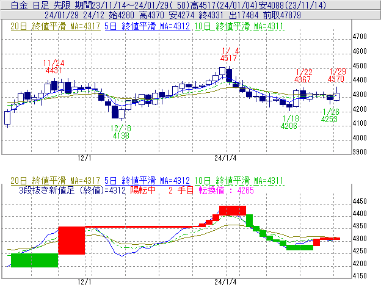The image size is (381, 290).
Task: Click the "4150" axis label on the lower chart
Action: pos(360,276)
